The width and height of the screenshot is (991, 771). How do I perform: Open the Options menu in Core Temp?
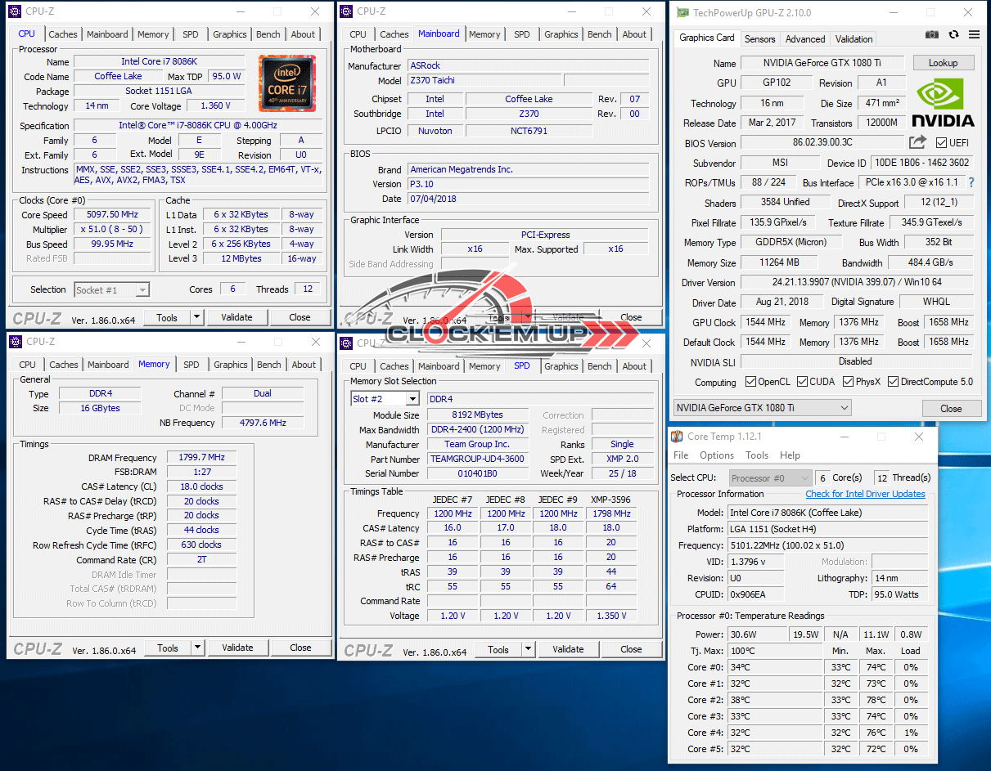(717, 455)
